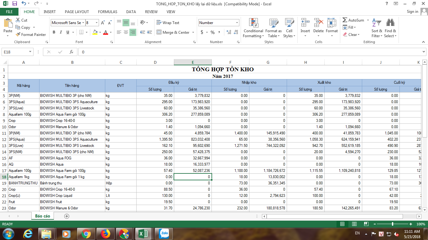Open Chrome from the taskbar
This screenshot has height=240, width=428.
click(x=86, y=233)
